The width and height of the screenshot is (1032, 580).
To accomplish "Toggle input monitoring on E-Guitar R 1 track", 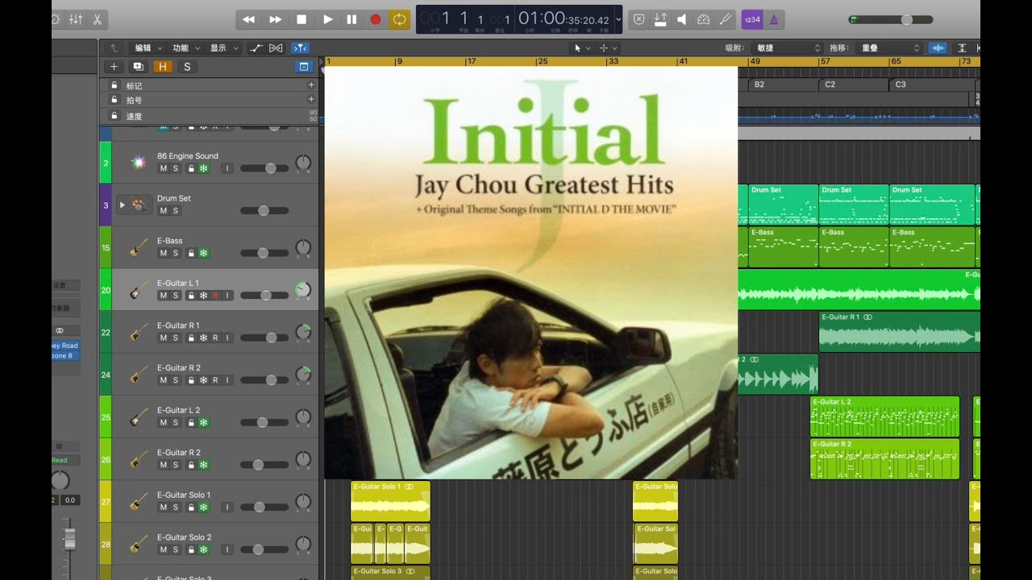I will [x=227, y=338].
